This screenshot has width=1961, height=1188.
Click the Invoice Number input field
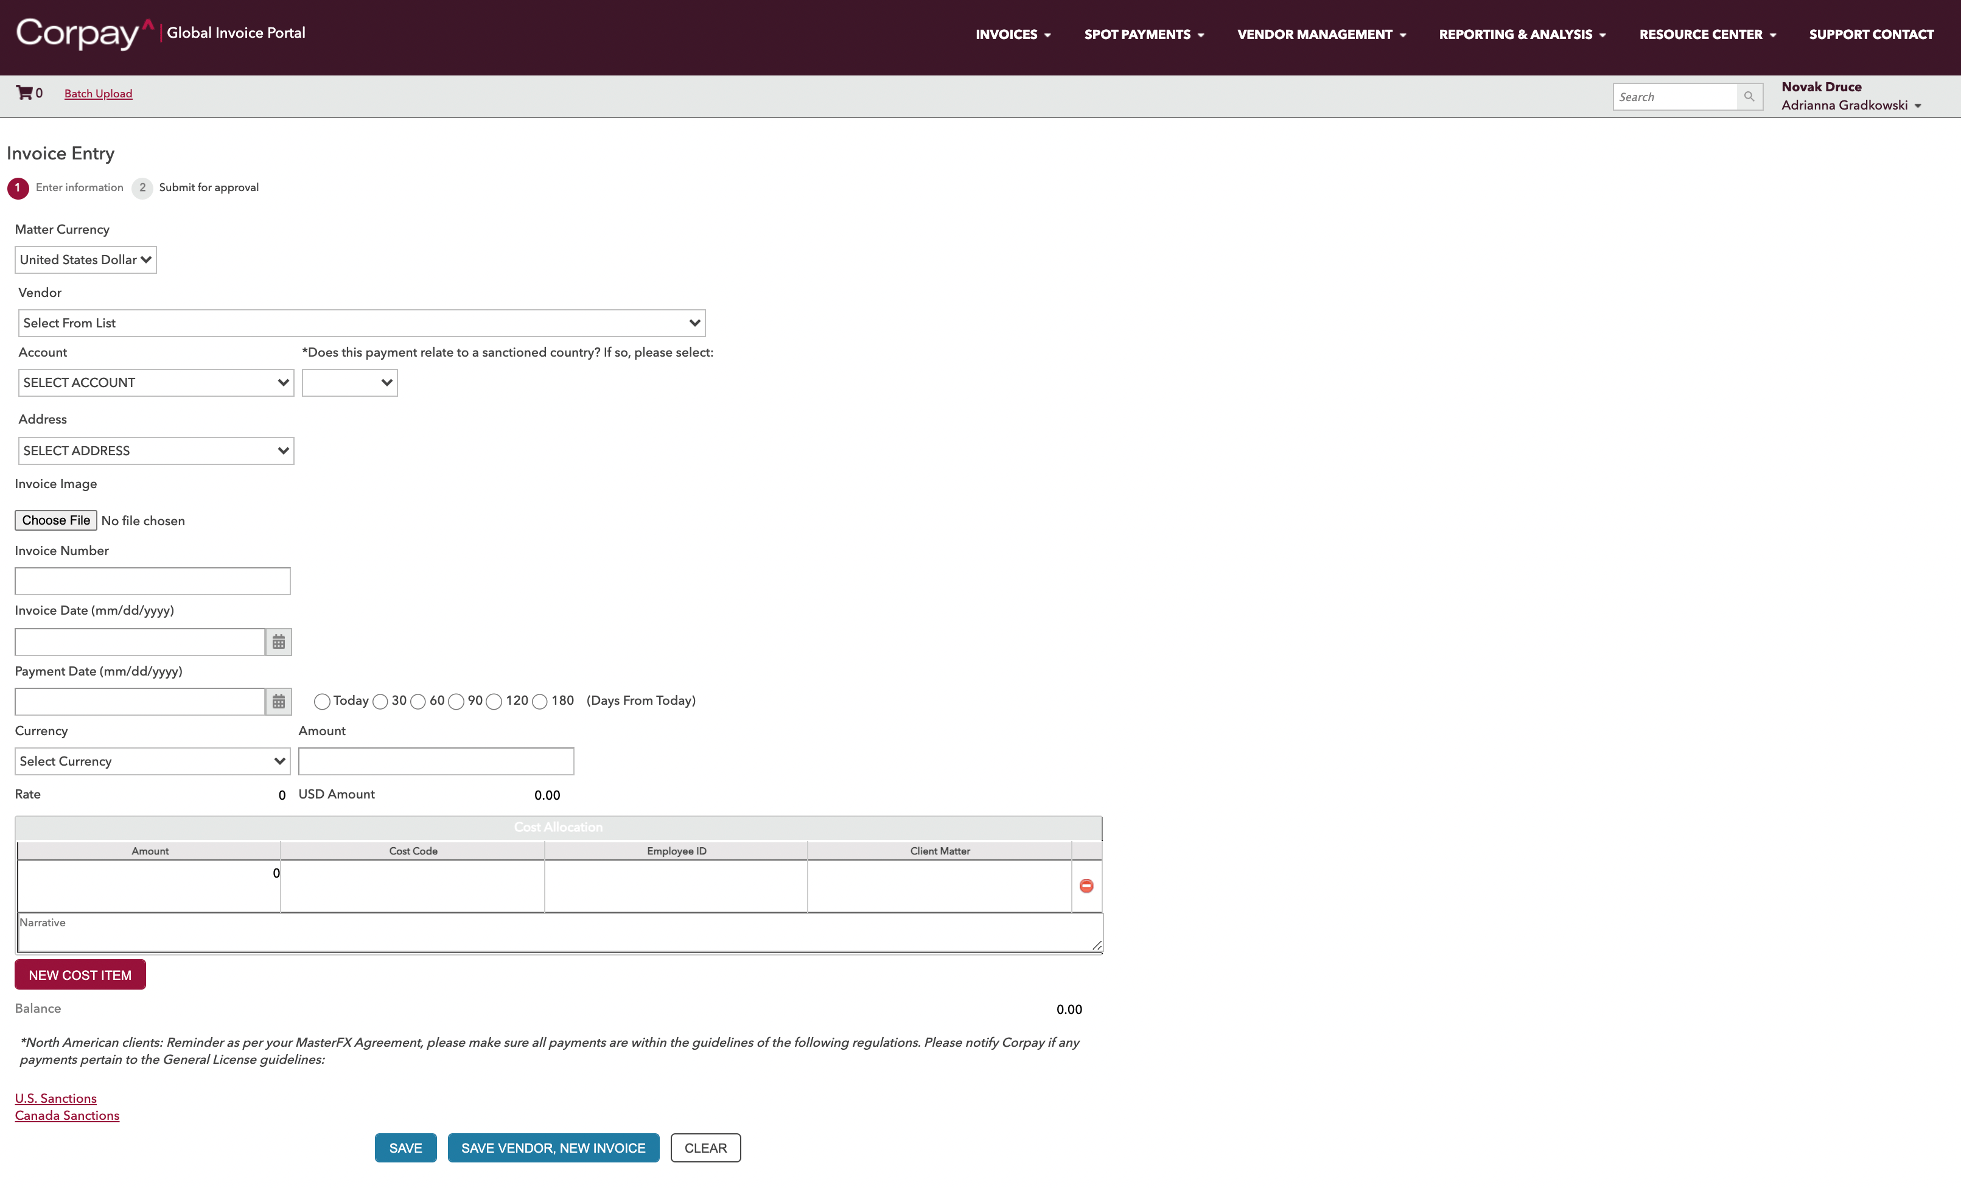(153, 581)
